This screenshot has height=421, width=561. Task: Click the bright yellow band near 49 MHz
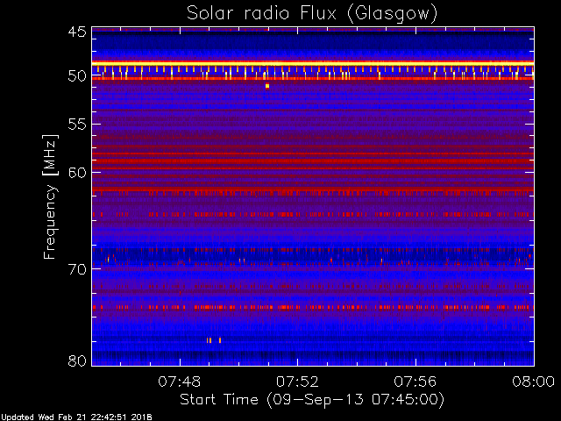(x=313, y=63)
